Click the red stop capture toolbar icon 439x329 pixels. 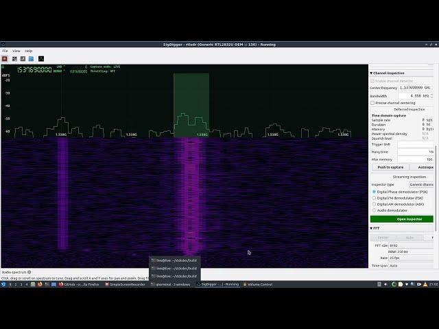[x=5, y=58]
